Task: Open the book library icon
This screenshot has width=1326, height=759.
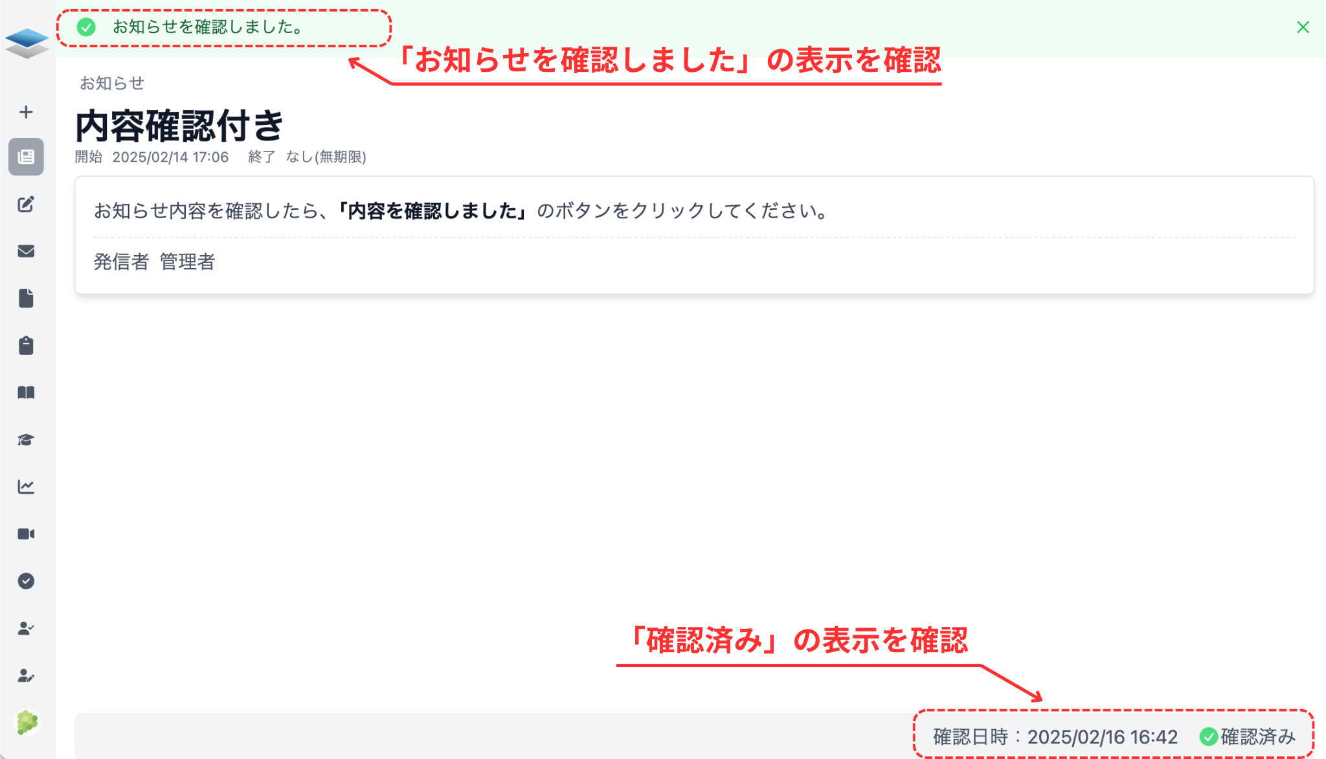Action: [x=26, y=392]
